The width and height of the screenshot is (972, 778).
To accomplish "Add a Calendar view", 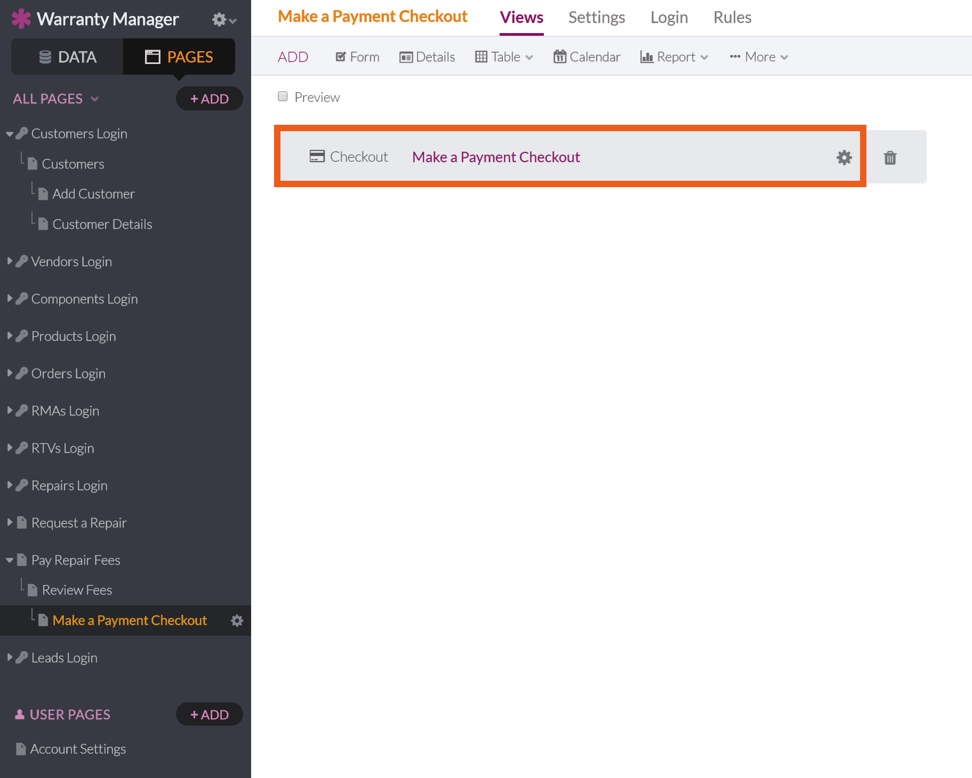I will pos(587,57).
